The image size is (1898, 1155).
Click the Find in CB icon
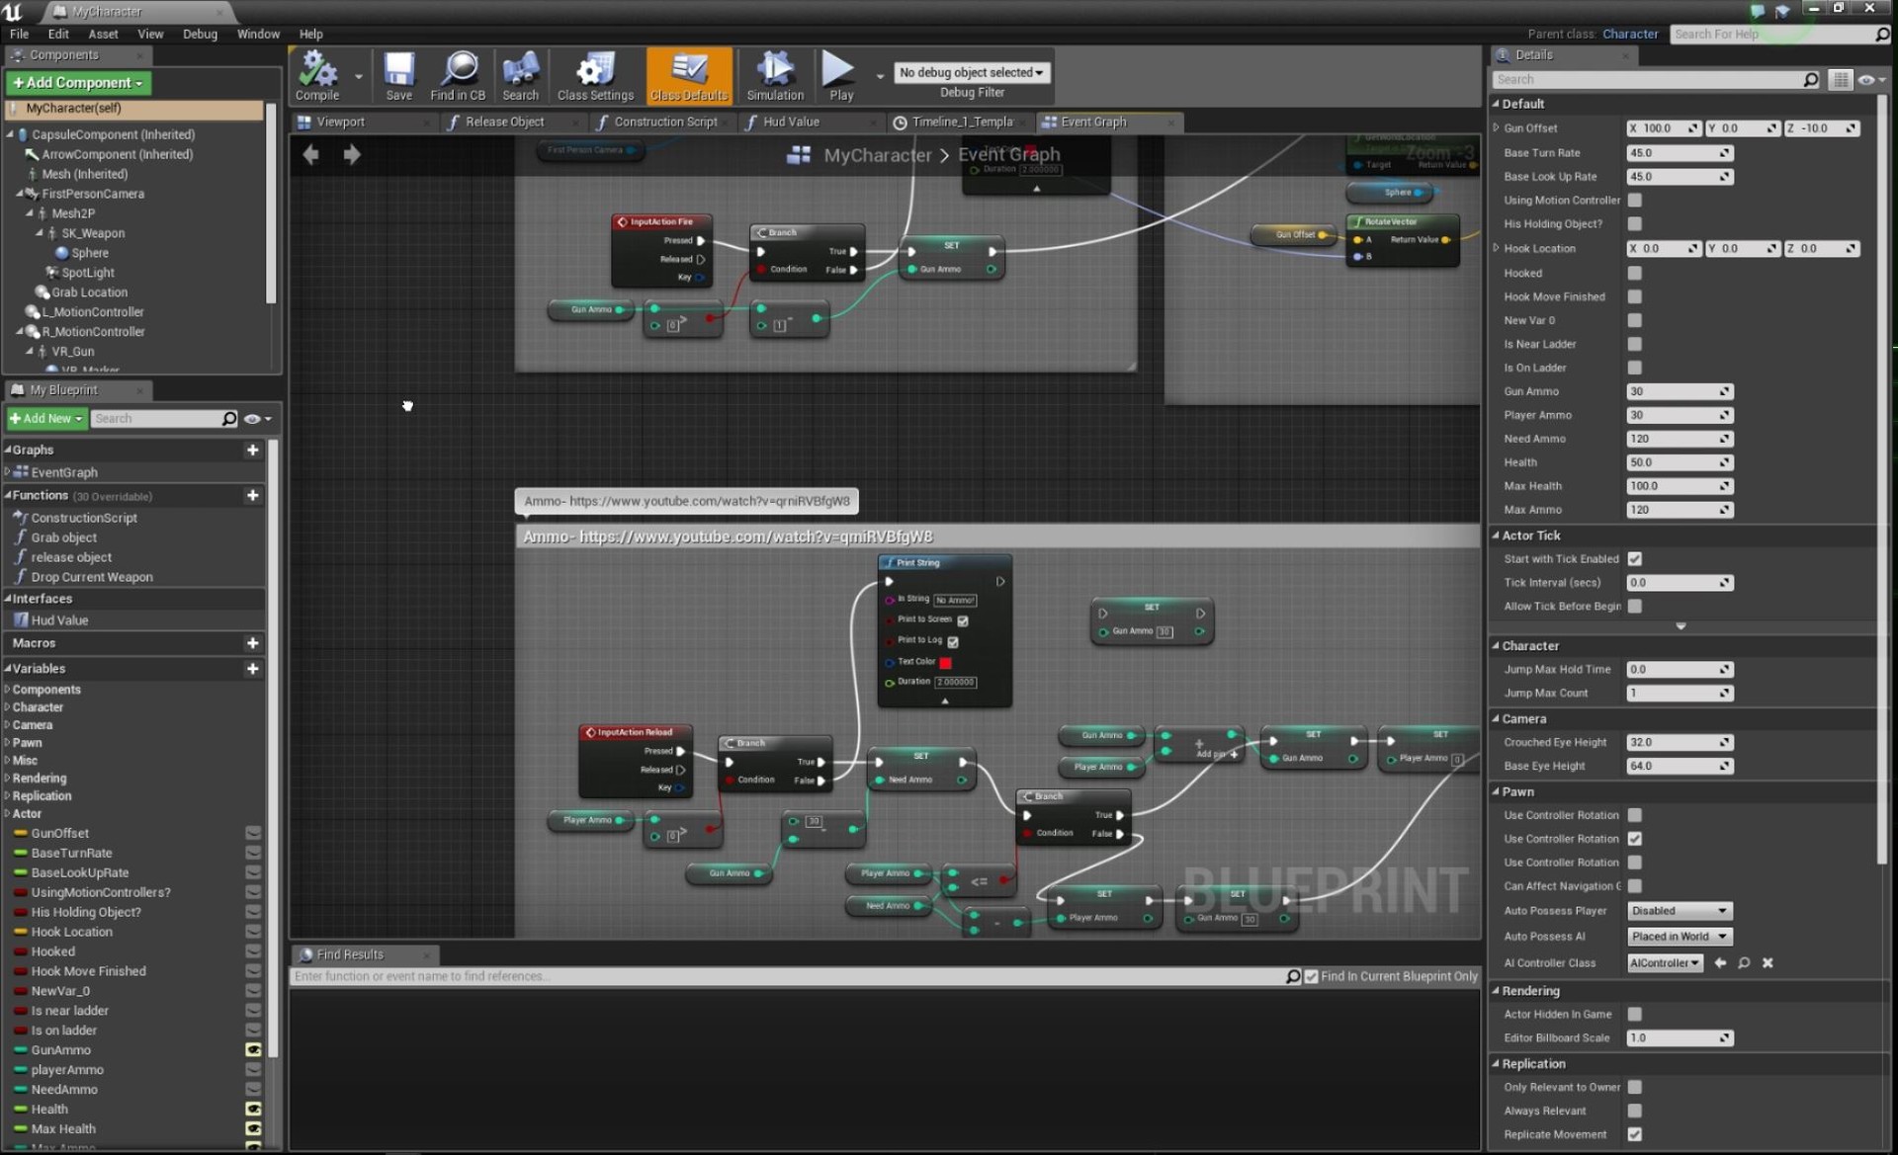(458, 74)
